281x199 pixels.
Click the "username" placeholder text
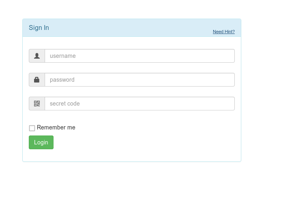tap(63, 56)
